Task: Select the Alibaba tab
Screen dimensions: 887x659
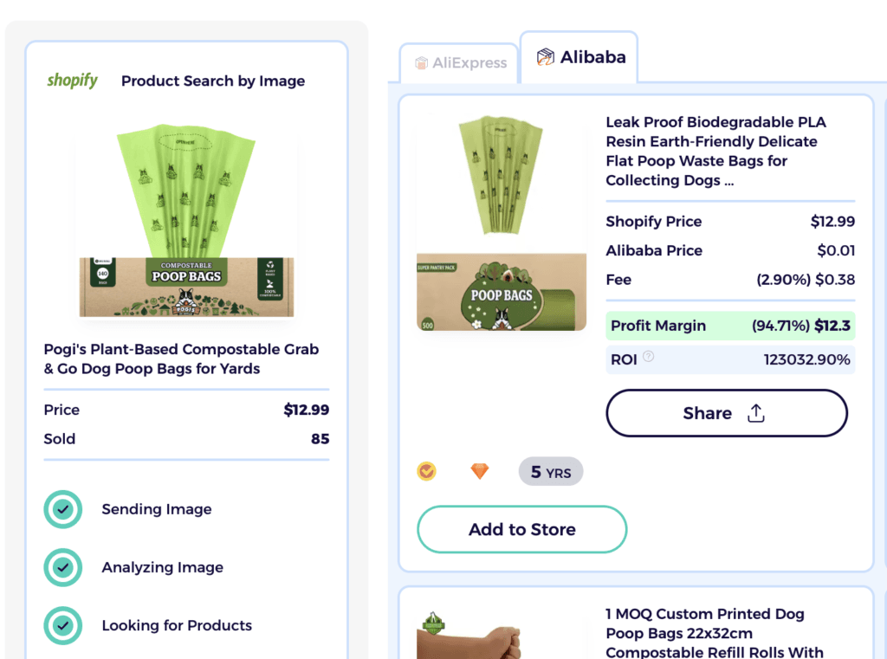Action: pyautogui.click(x=579, y=56)
